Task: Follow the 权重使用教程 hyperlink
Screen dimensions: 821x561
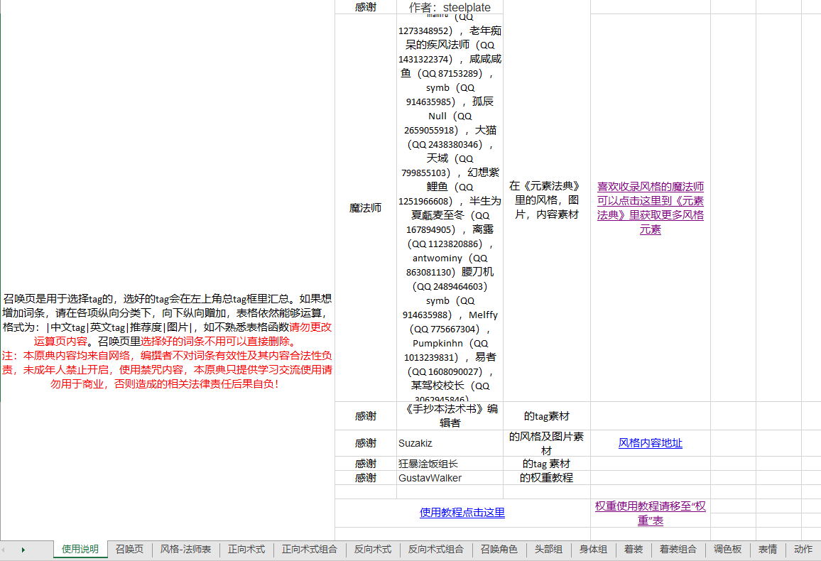Action: click(x=649, y=513)
